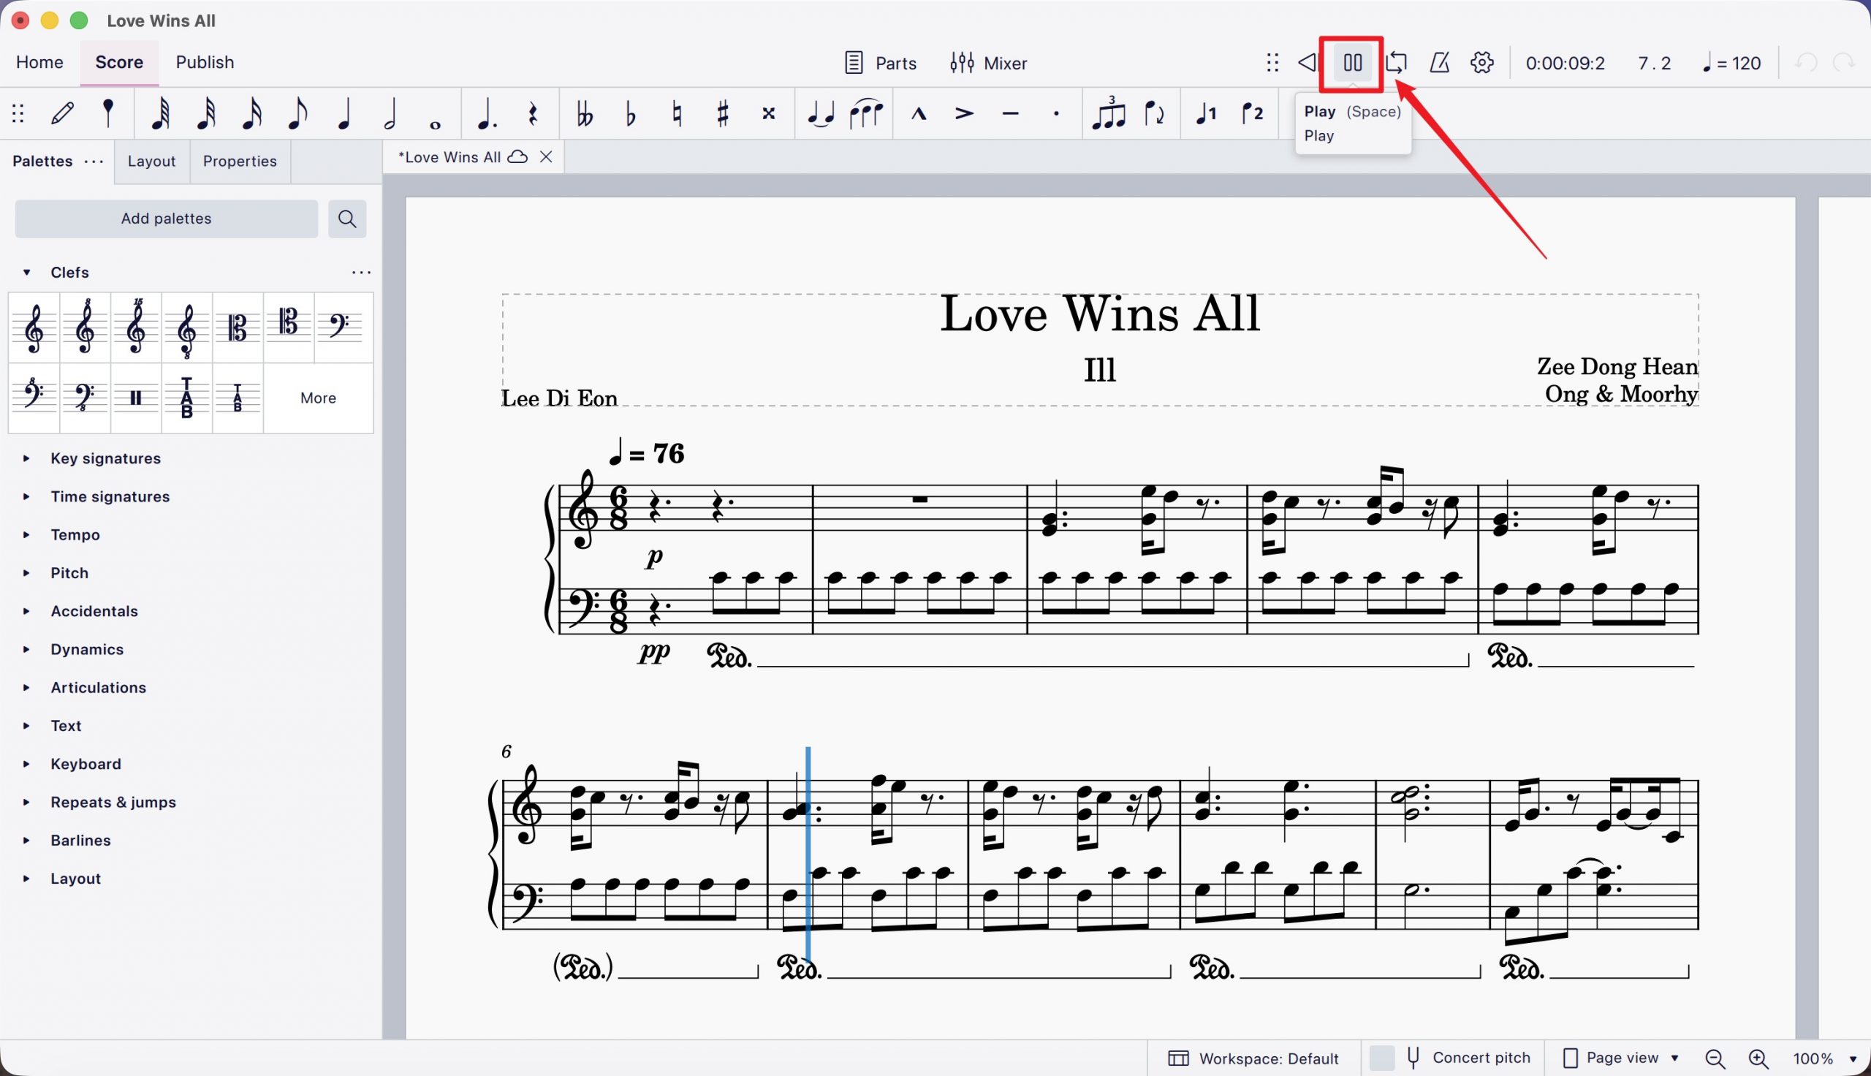Click Add palettes button

coord(166,219)
